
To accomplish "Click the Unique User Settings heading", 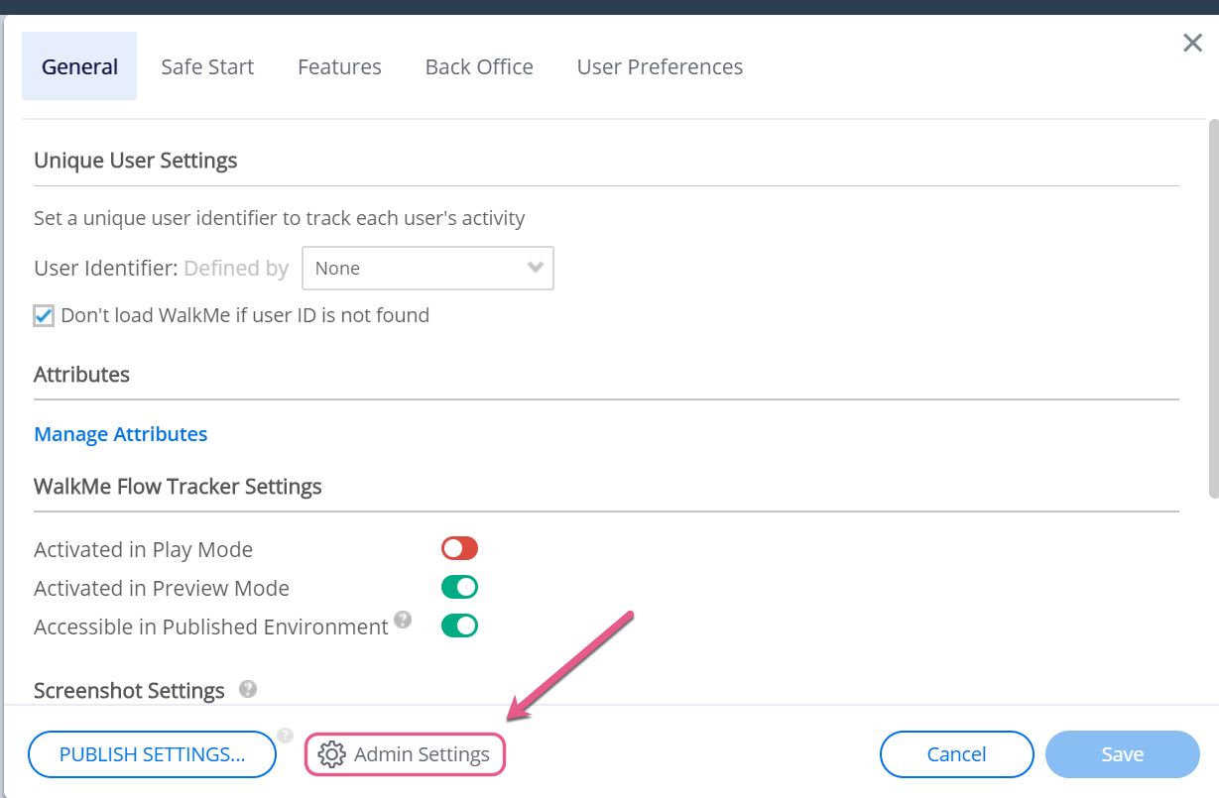I will [x=136, y=161].
